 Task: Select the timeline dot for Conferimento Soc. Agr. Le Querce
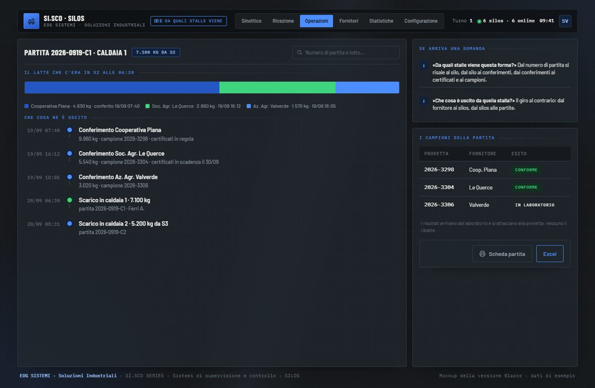pyautogui.click(x=69, y=154)
